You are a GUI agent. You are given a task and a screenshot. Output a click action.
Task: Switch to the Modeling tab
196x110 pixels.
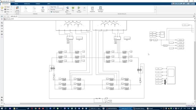(27, 4)
